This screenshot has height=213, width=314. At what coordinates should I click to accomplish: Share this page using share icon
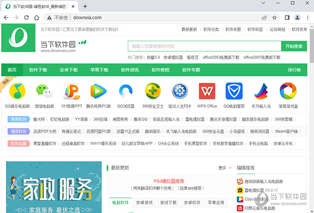pyautogui.click(x=264, y=18)
